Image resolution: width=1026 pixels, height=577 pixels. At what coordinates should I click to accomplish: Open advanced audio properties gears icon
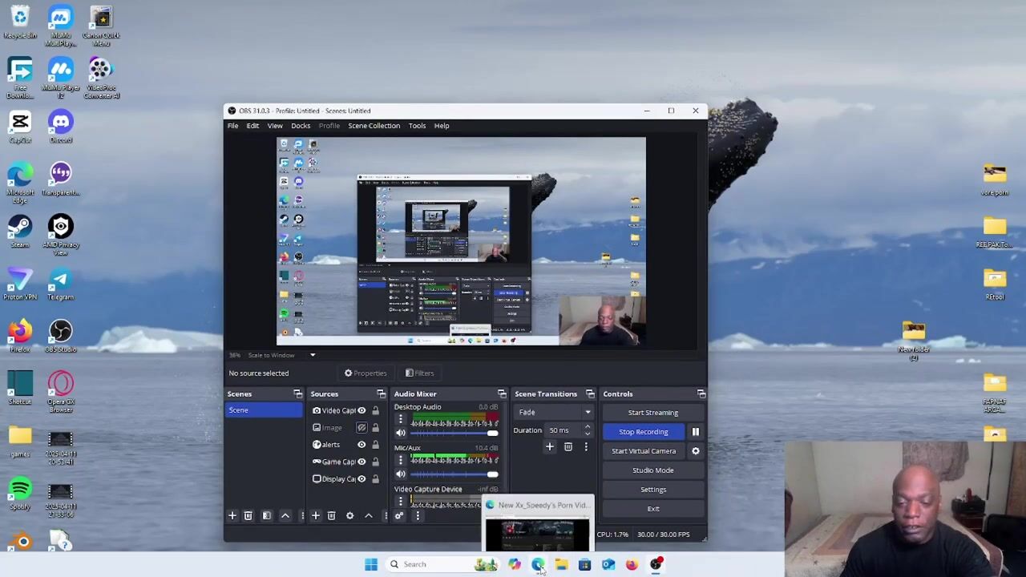pos(398,516)
